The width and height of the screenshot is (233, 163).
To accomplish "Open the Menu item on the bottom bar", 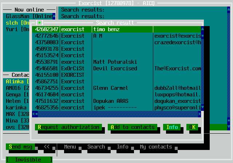I will [70, 147].
